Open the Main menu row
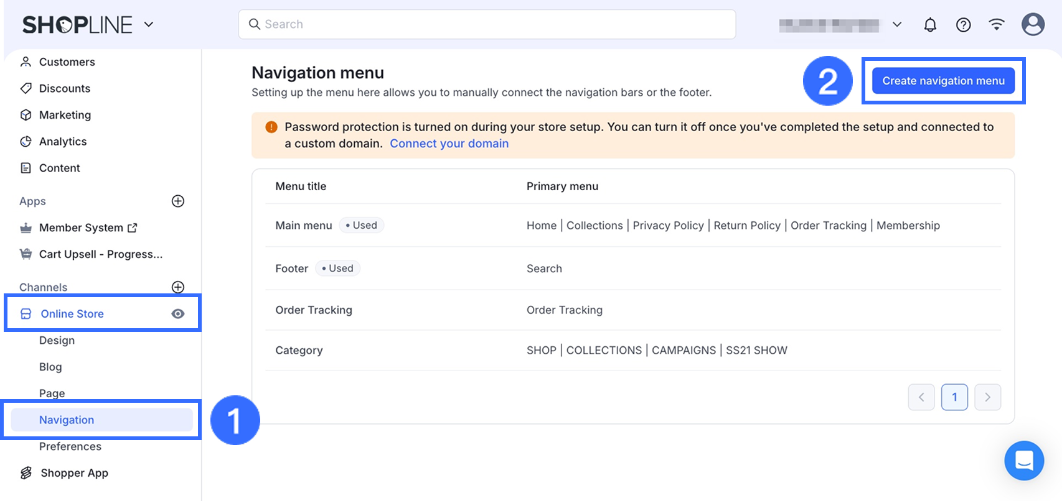This screenshot has height=501, width=1062. click(x=304, y=226)
